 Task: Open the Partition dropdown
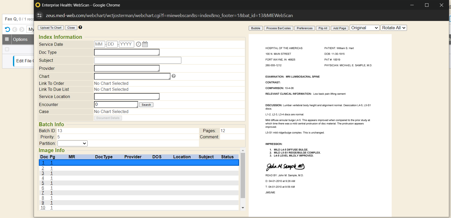coord(72,144)
